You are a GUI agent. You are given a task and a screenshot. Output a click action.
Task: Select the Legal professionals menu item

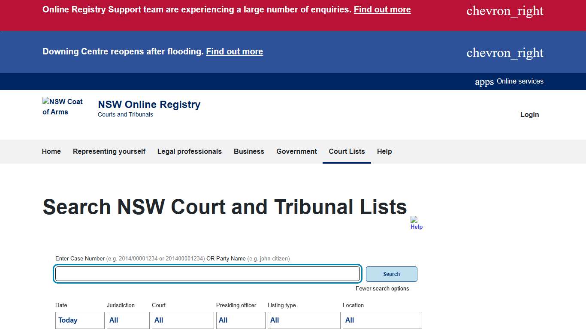(x=189, y=151)
